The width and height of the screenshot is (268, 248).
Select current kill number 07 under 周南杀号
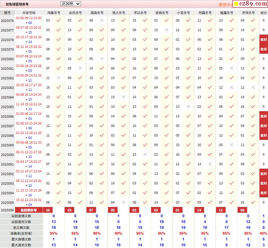click(x=91, y=210)
